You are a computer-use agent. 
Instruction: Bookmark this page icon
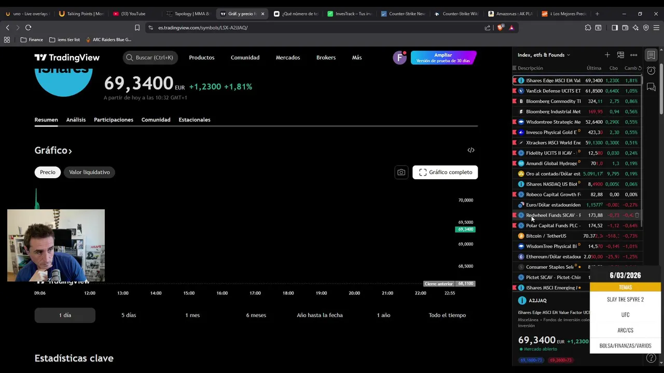pos(137,27)
